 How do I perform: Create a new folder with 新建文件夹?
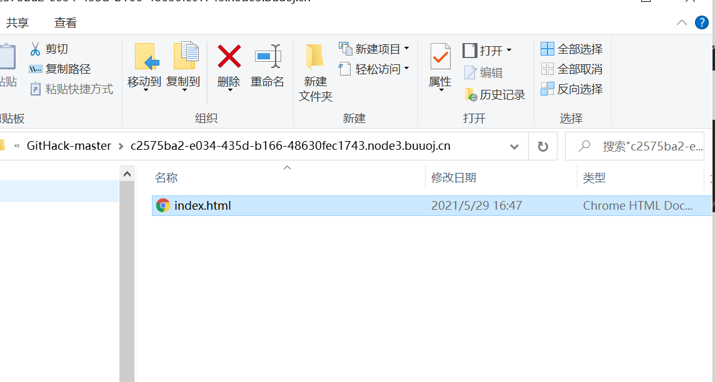tap(315, 73)
